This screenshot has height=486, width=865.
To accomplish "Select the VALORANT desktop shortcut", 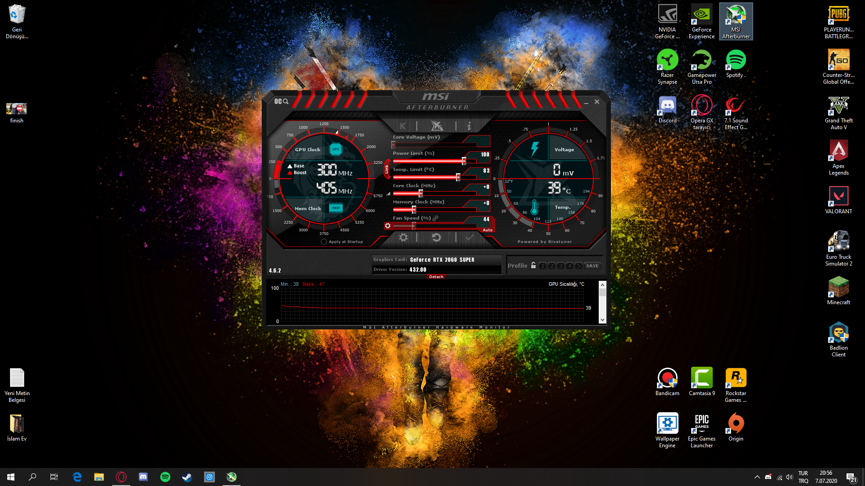I will click(x=838, y=200).
